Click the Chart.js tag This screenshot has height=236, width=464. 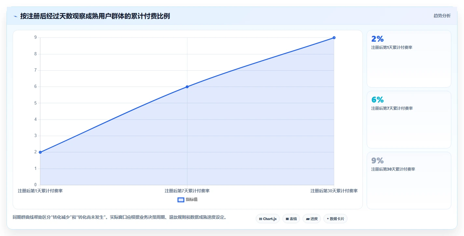268,219
